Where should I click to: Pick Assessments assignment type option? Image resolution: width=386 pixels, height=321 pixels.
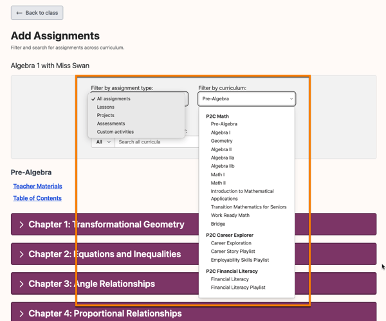coord(111,124)
